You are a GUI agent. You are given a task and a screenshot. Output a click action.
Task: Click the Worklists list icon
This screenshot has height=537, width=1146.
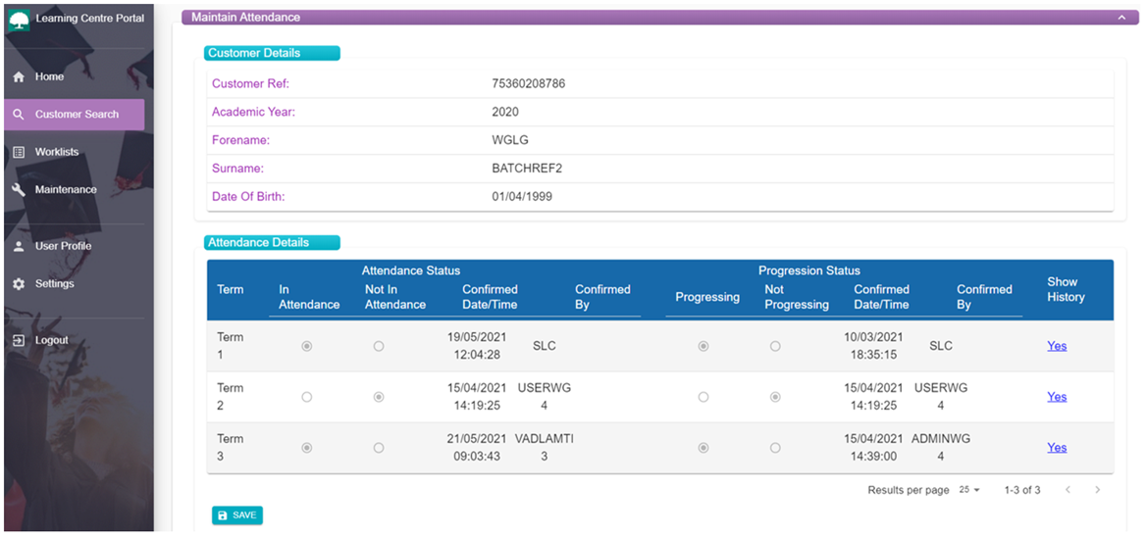coord(19,153)
